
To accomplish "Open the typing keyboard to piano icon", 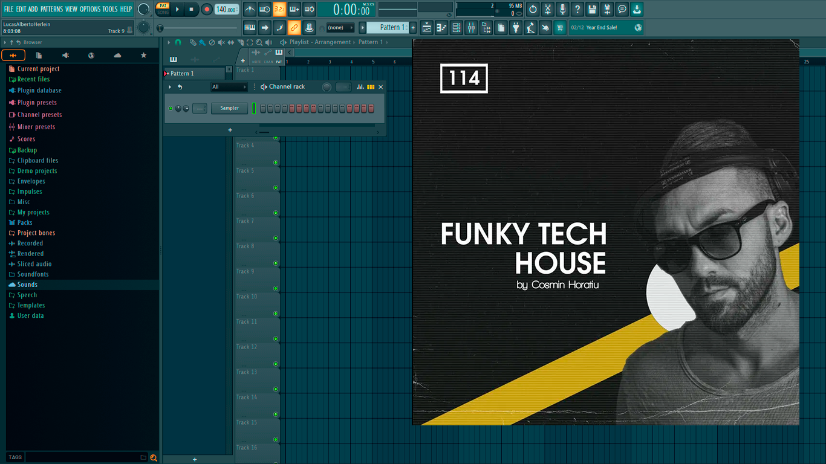I will (250, 27).
